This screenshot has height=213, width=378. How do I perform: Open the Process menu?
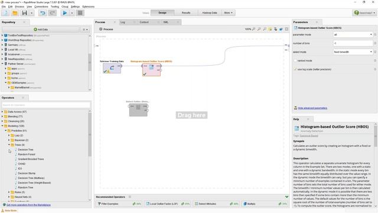tap(19, 7)
